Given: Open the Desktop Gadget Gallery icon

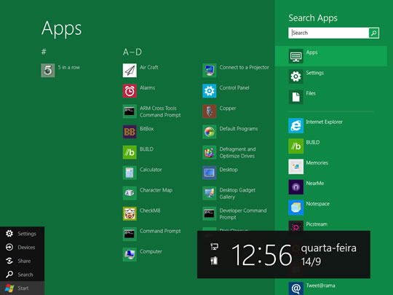Looking at the screenshot, I should pos(210,193).
